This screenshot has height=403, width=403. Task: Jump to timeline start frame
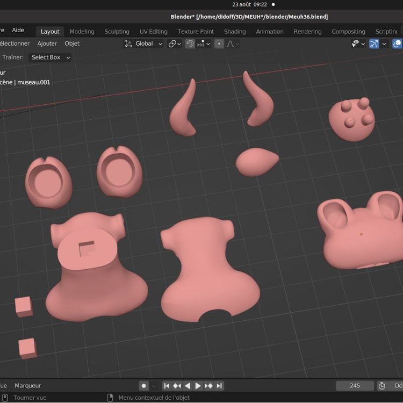[x=167, y=386]
